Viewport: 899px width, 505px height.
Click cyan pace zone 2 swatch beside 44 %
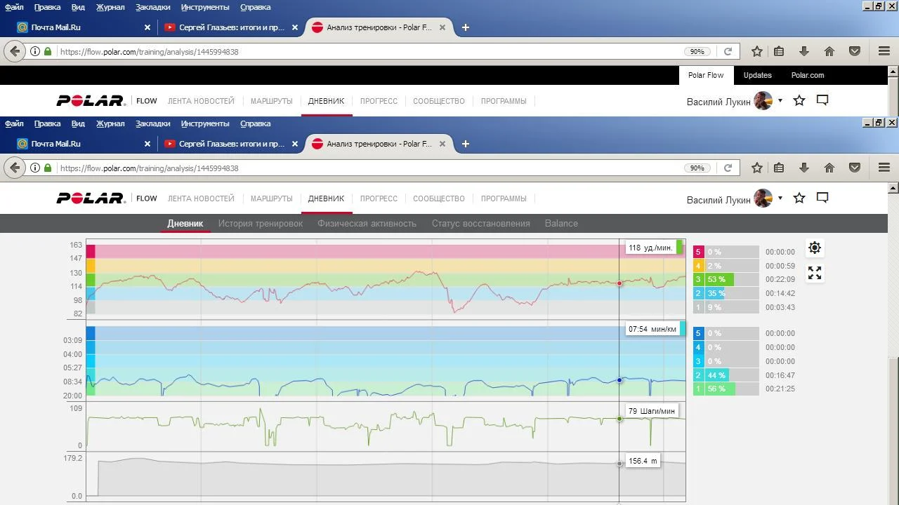pos(697,375)
